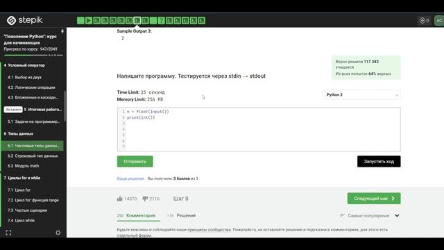444x250 pixels.
Task: Click the green Отправить button
Action: [x=135, y=161]
